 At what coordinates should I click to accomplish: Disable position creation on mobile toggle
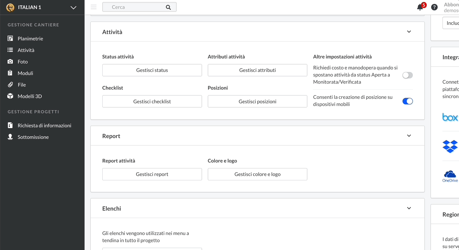point(407,101)
